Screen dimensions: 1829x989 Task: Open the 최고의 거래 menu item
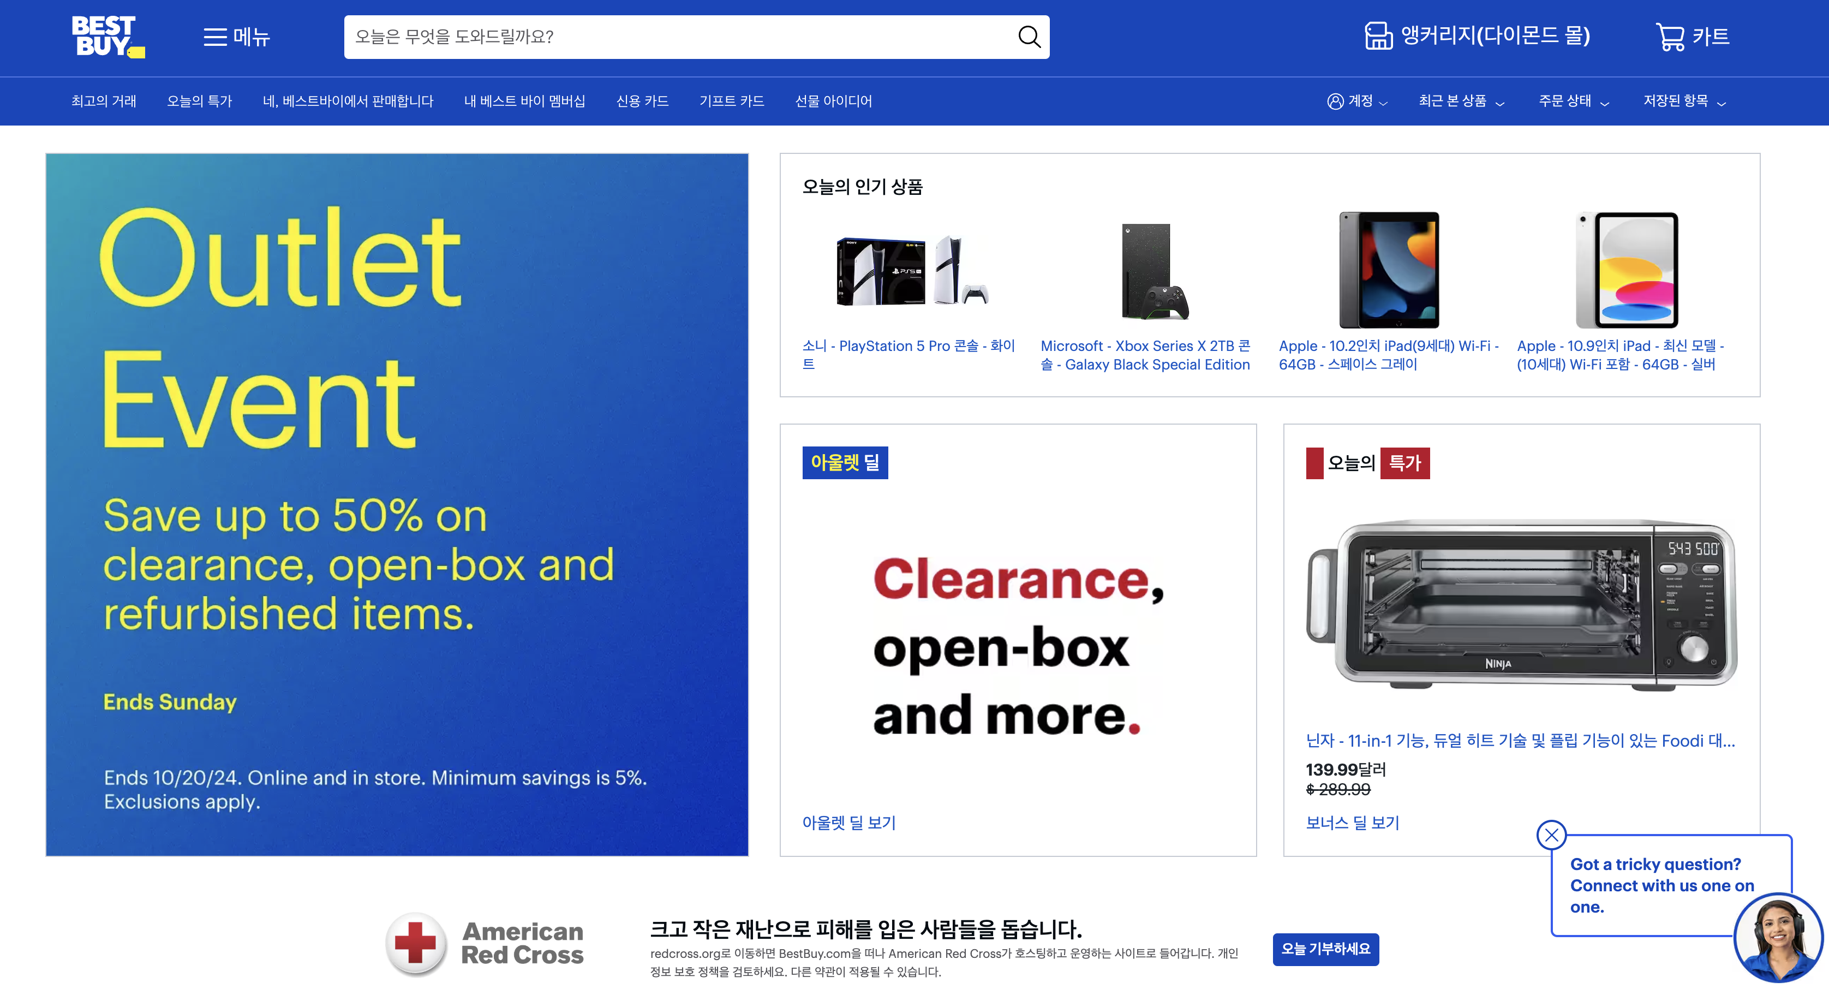(x=104, y=102)
